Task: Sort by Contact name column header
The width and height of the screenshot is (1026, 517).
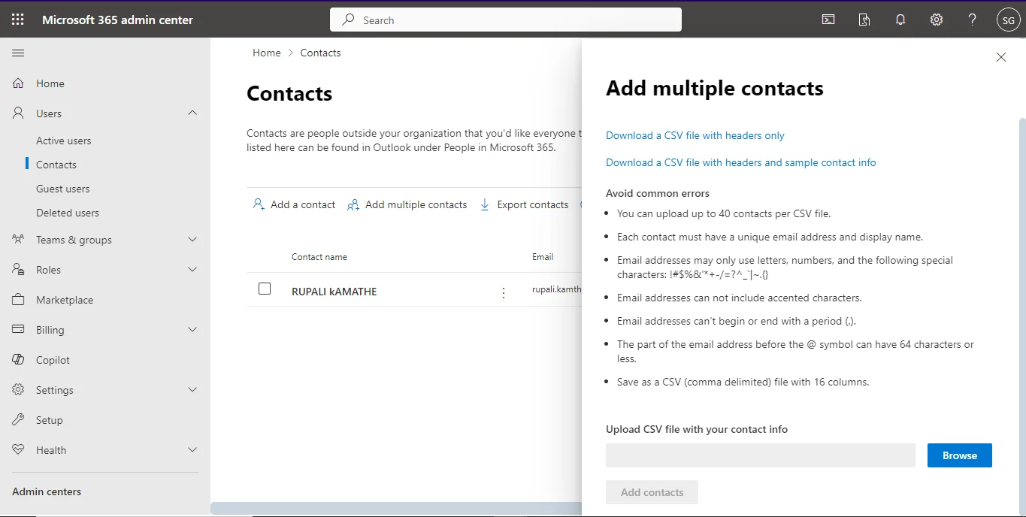Action: click(319, 257)
